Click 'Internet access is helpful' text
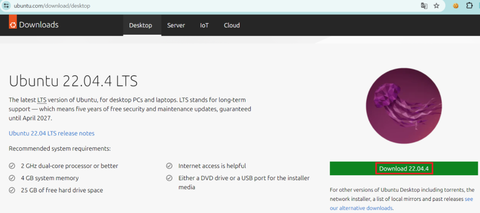 [x=212, y=166]
